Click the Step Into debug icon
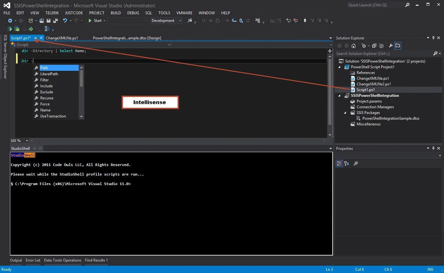 tap(234, 21)
